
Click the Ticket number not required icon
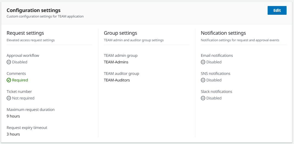(9, 98)
